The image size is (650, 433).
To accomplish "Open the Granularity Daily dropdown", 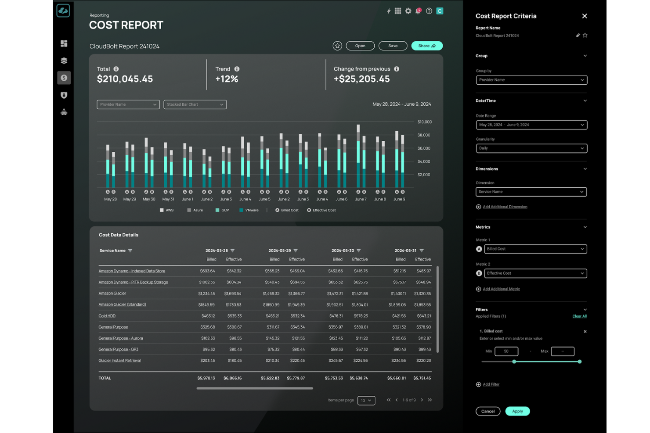I will tap(531, 148).
